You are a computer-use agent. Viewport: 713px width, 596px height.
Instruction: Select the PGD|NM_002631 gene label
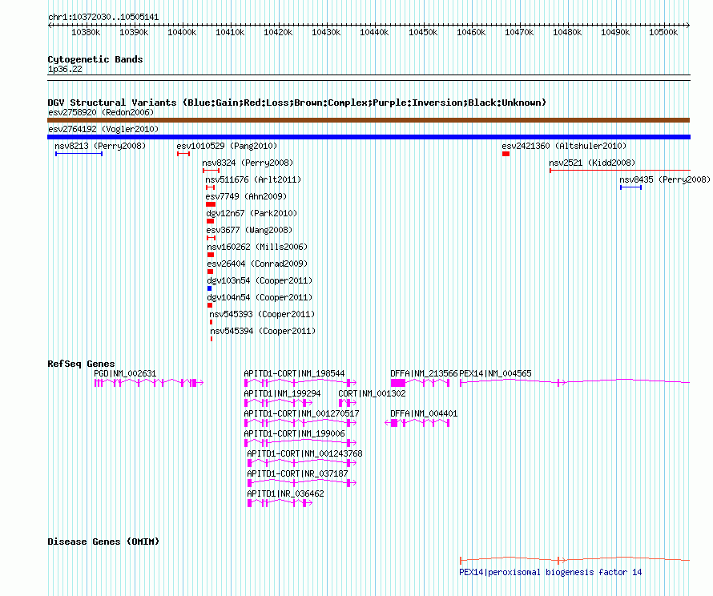pos(125,373)
